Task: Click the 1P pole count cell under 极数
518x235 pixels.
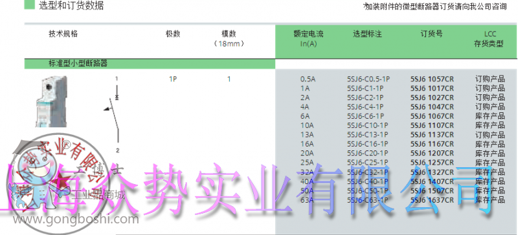Action: tap(172, 79)
